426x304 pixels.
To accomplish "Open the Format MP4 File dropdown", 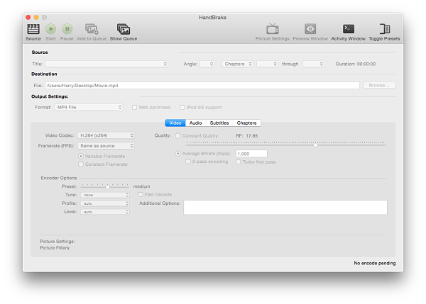I will tap(89, 108).
